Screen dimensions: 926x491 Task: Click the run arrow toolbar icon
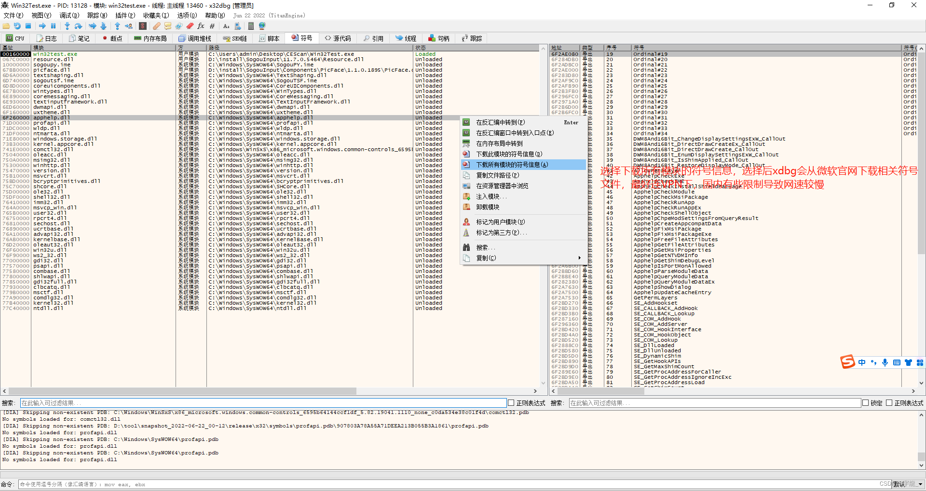pos(42,26)
